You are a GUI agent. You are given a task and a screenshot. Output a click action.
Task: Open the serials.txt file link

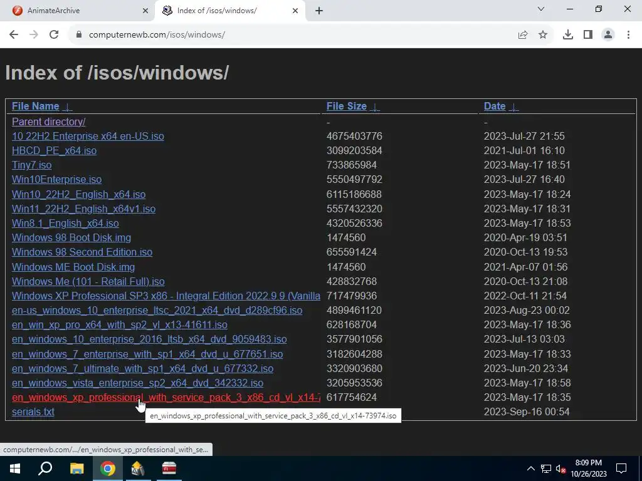coord(33,411)
